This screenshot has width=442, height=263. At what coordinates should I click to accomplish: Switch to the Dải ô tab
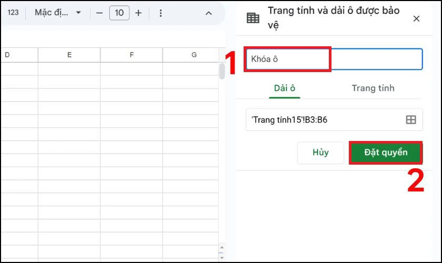click(x=285, y=88)
